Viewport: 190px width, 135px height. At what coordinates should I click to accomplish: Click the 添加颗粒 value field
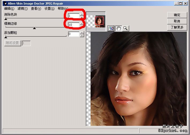tap(74, 34)
